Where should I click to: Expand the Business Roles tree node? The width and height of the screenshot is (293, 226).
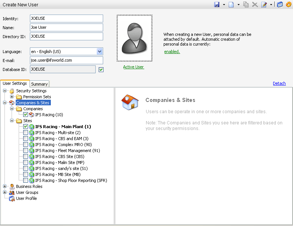click(5, 186)
